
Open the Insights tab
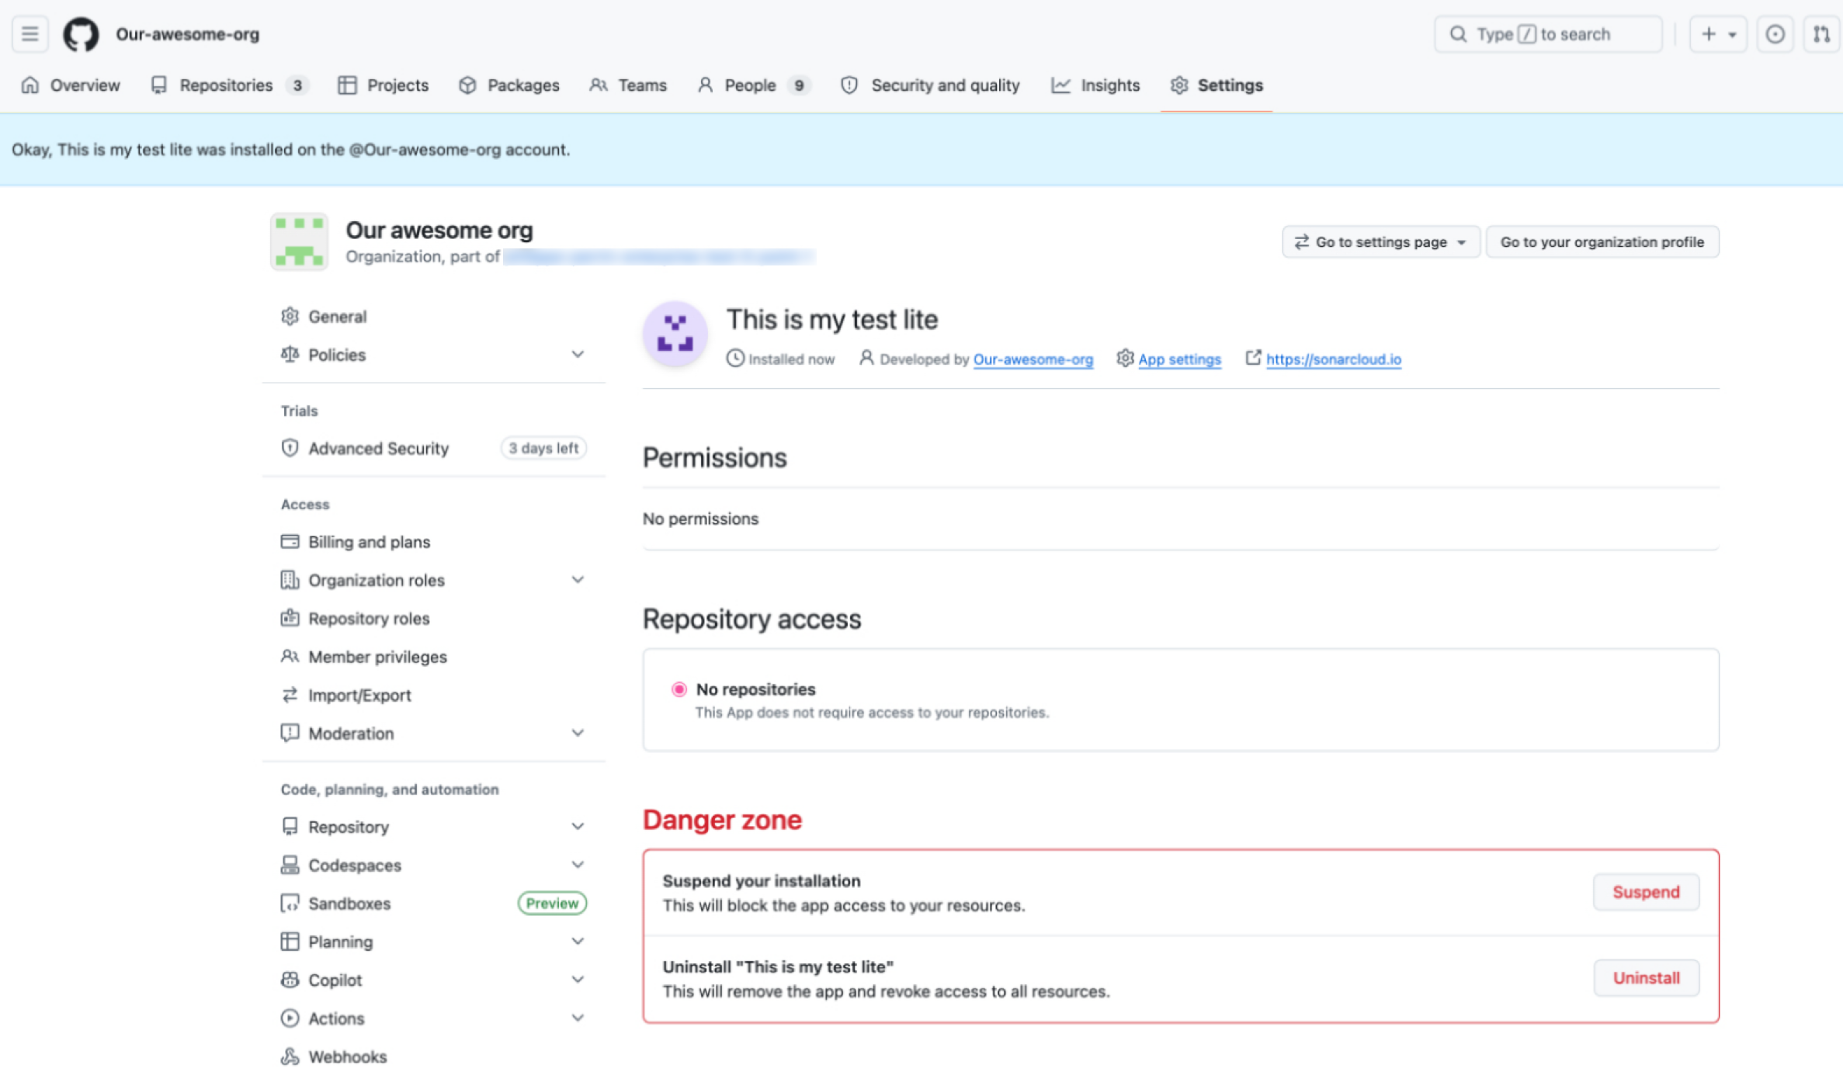pyautogui.click(x=1095, y=85)
